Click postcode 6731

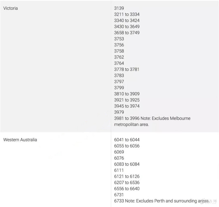119,195
